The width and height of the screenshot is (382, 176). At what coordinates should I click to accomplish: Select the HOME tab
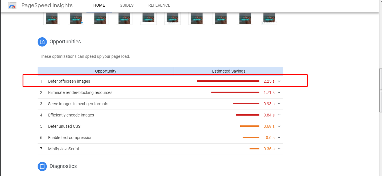(x=99, y=5)
